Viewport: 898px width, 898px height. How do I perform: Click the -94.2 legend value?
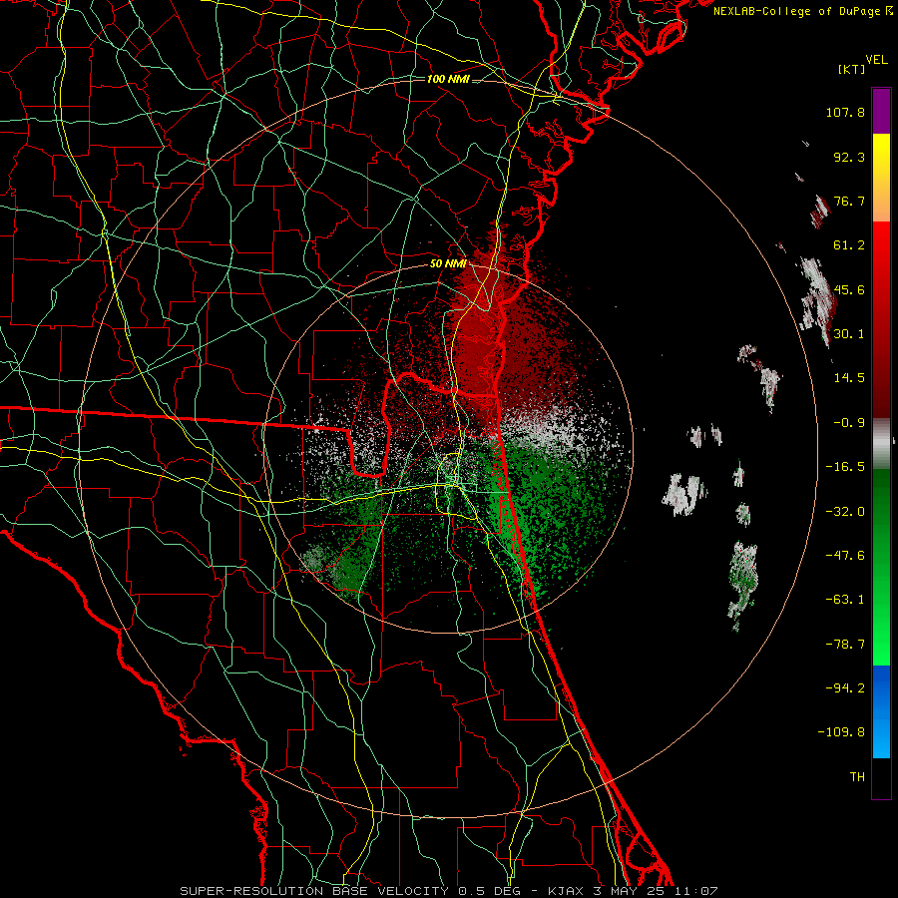(x=845, y=688)
